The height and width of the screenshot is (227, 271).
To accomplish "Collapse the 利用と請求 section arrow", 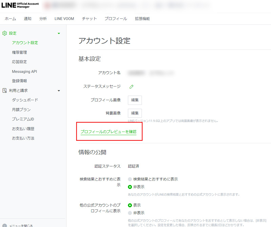I will click(59, 91).
